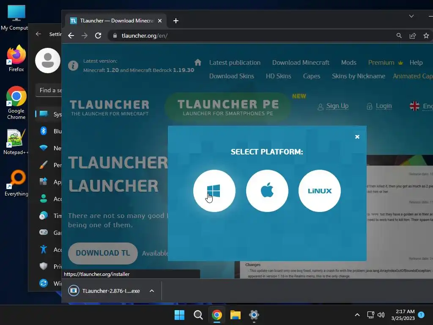433x325 pixels.
Task: Reload the TLauncher page
Action: click(x=98, y=36)
